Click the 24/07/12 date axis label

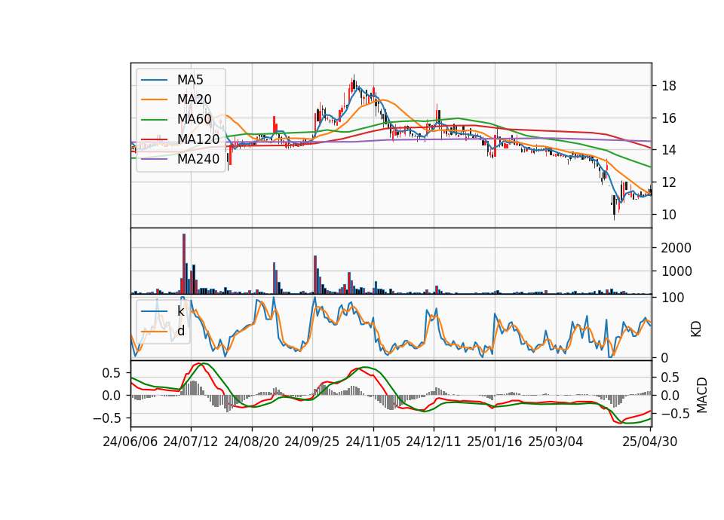(191, 442)
